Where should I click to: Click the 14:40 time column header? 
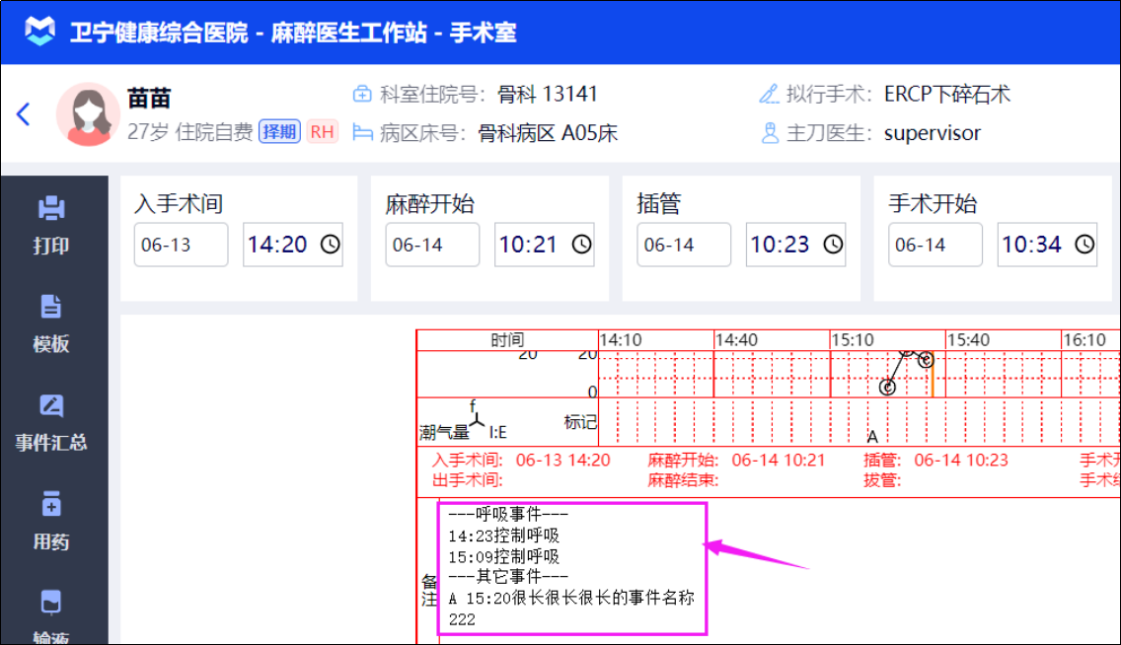736,340
